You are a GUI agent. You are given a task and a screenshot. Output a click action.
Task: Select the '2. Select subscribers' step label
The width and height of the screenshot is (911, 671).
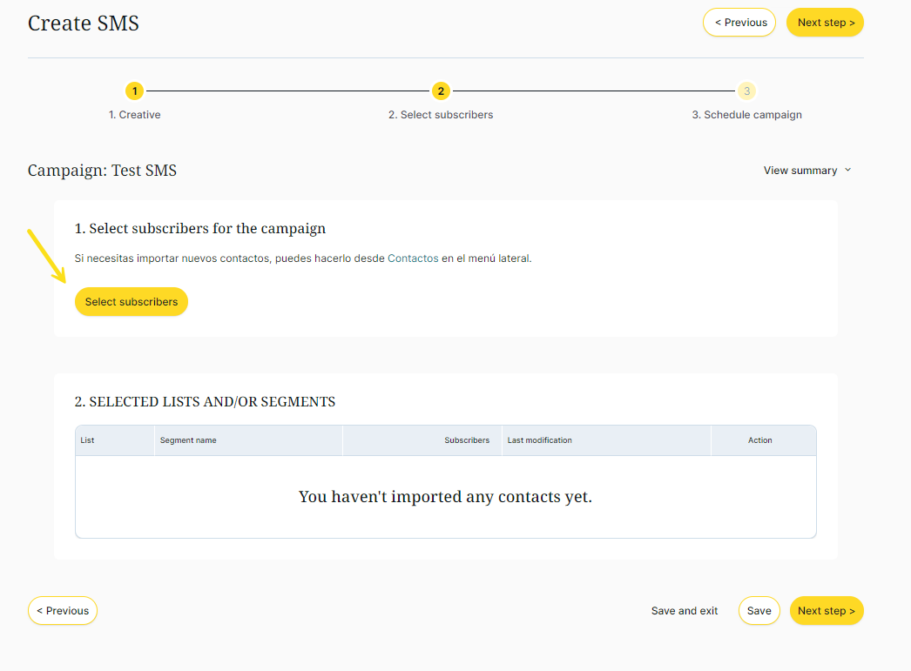tap(441, 115)
